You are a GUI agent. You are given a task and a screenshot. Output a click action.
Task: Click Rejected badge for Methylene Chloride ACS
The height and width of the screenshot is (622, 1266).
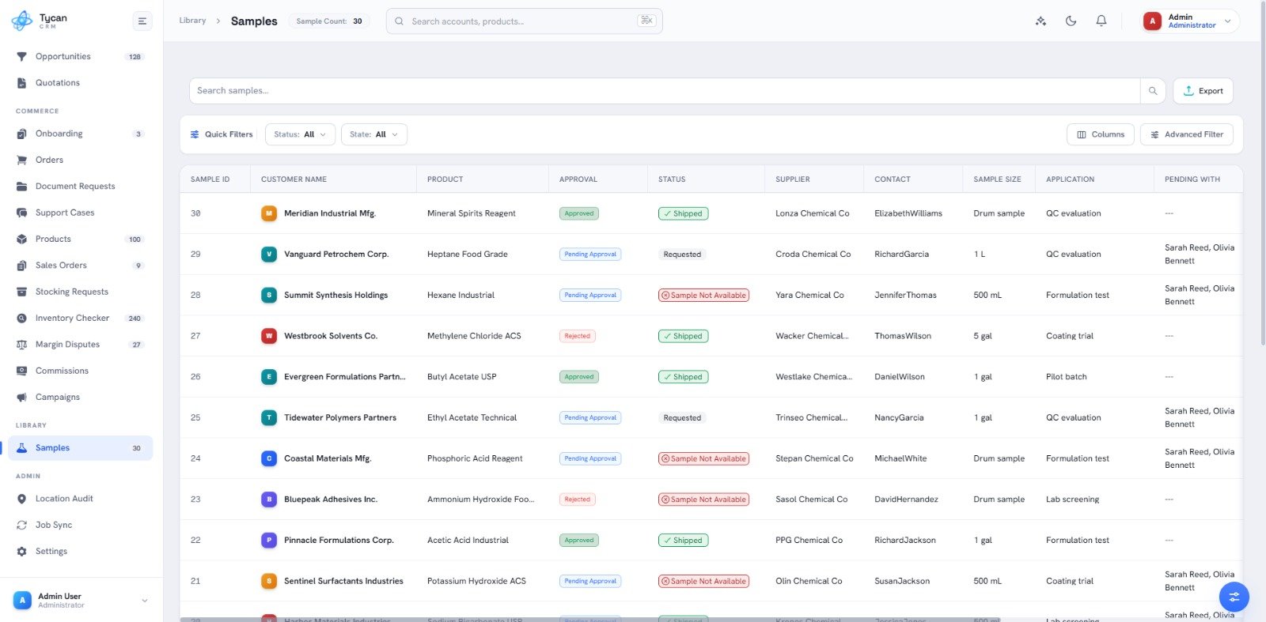[578, 336]
